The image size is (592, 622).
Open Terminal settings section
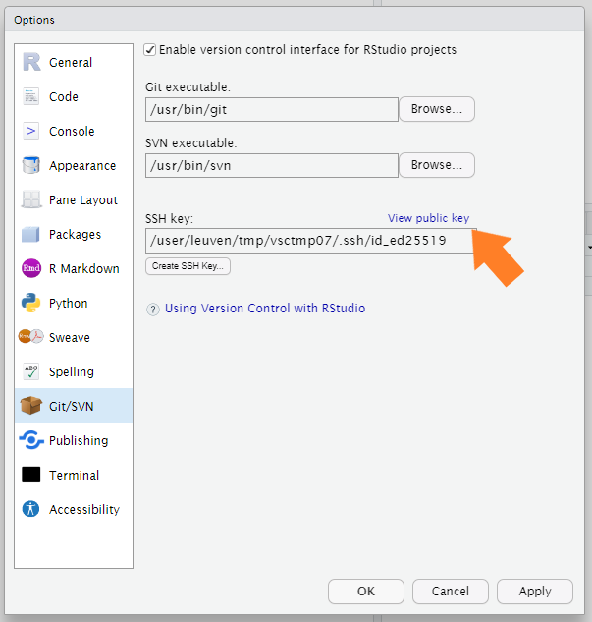[74, 475]
